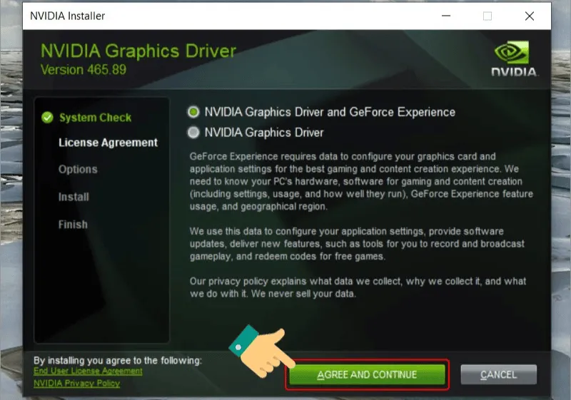Click the Version 465.89 label
This screenshot has width=571, height=400.
[82, 70]
